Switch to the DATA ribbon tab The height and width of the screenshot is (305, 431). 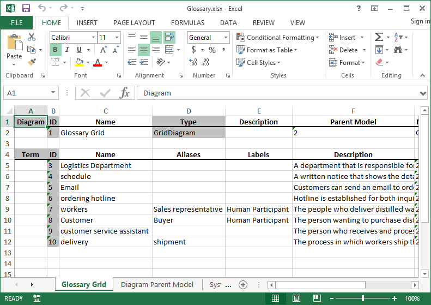(x=228, y=22)
